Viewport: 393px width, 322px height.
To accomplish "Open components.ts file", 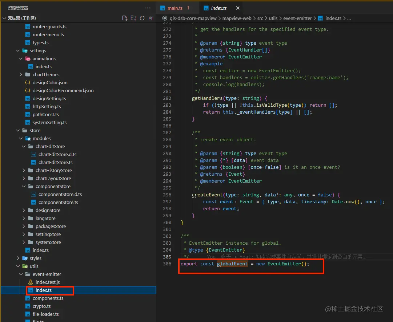I will (x=48, y=298).
